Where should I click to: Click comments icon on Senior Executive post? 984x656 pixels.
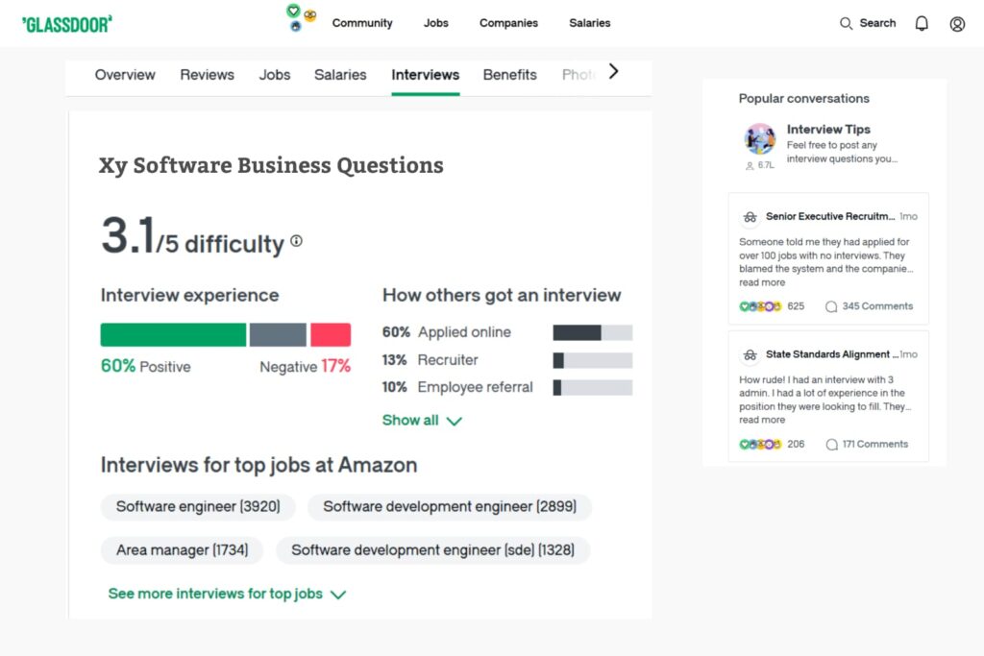coord(831,306)
